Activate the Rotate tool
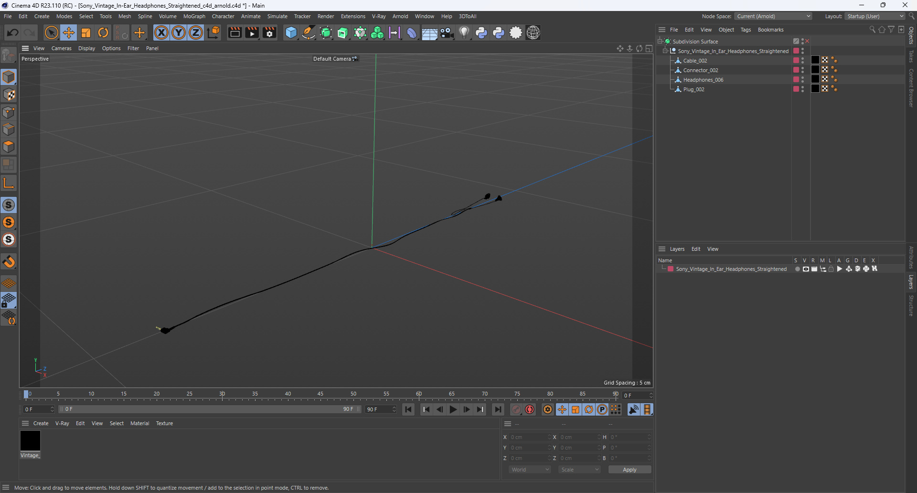Image resolution: width=917 pixels, height=493 pixels. coord(103,32)
